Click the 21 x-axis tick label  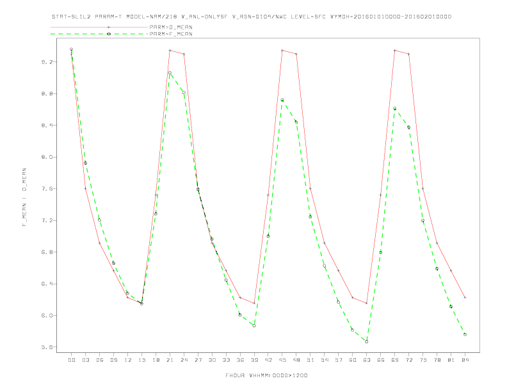[170, 360]
